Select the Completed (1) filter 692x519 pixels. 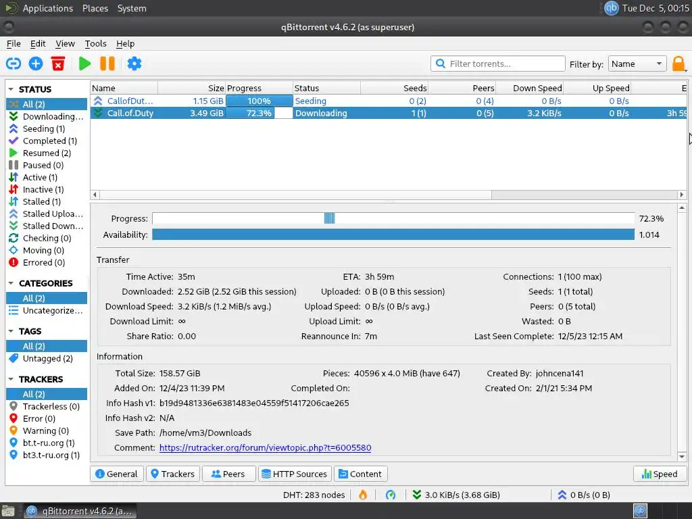47,141
